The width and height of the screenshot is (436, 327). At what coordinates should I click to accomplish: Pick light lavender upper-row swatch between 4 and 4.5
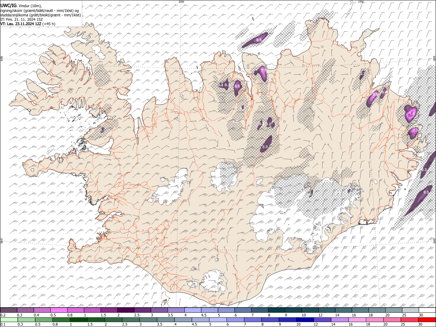(192, 310)
